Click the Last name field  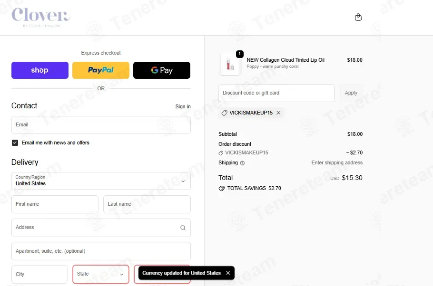[x=147, y=204]
